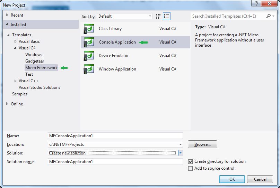Toggle Create directory for solution checkbox
280x188 pixels.
pyautogui.click(x=190, y=161)
